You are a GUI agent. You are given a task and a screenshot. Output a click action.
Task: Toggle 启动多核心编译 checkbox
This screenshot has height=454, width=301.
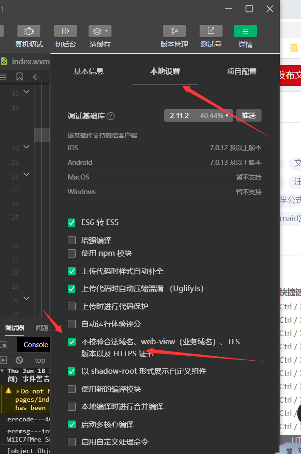[72, 425]
